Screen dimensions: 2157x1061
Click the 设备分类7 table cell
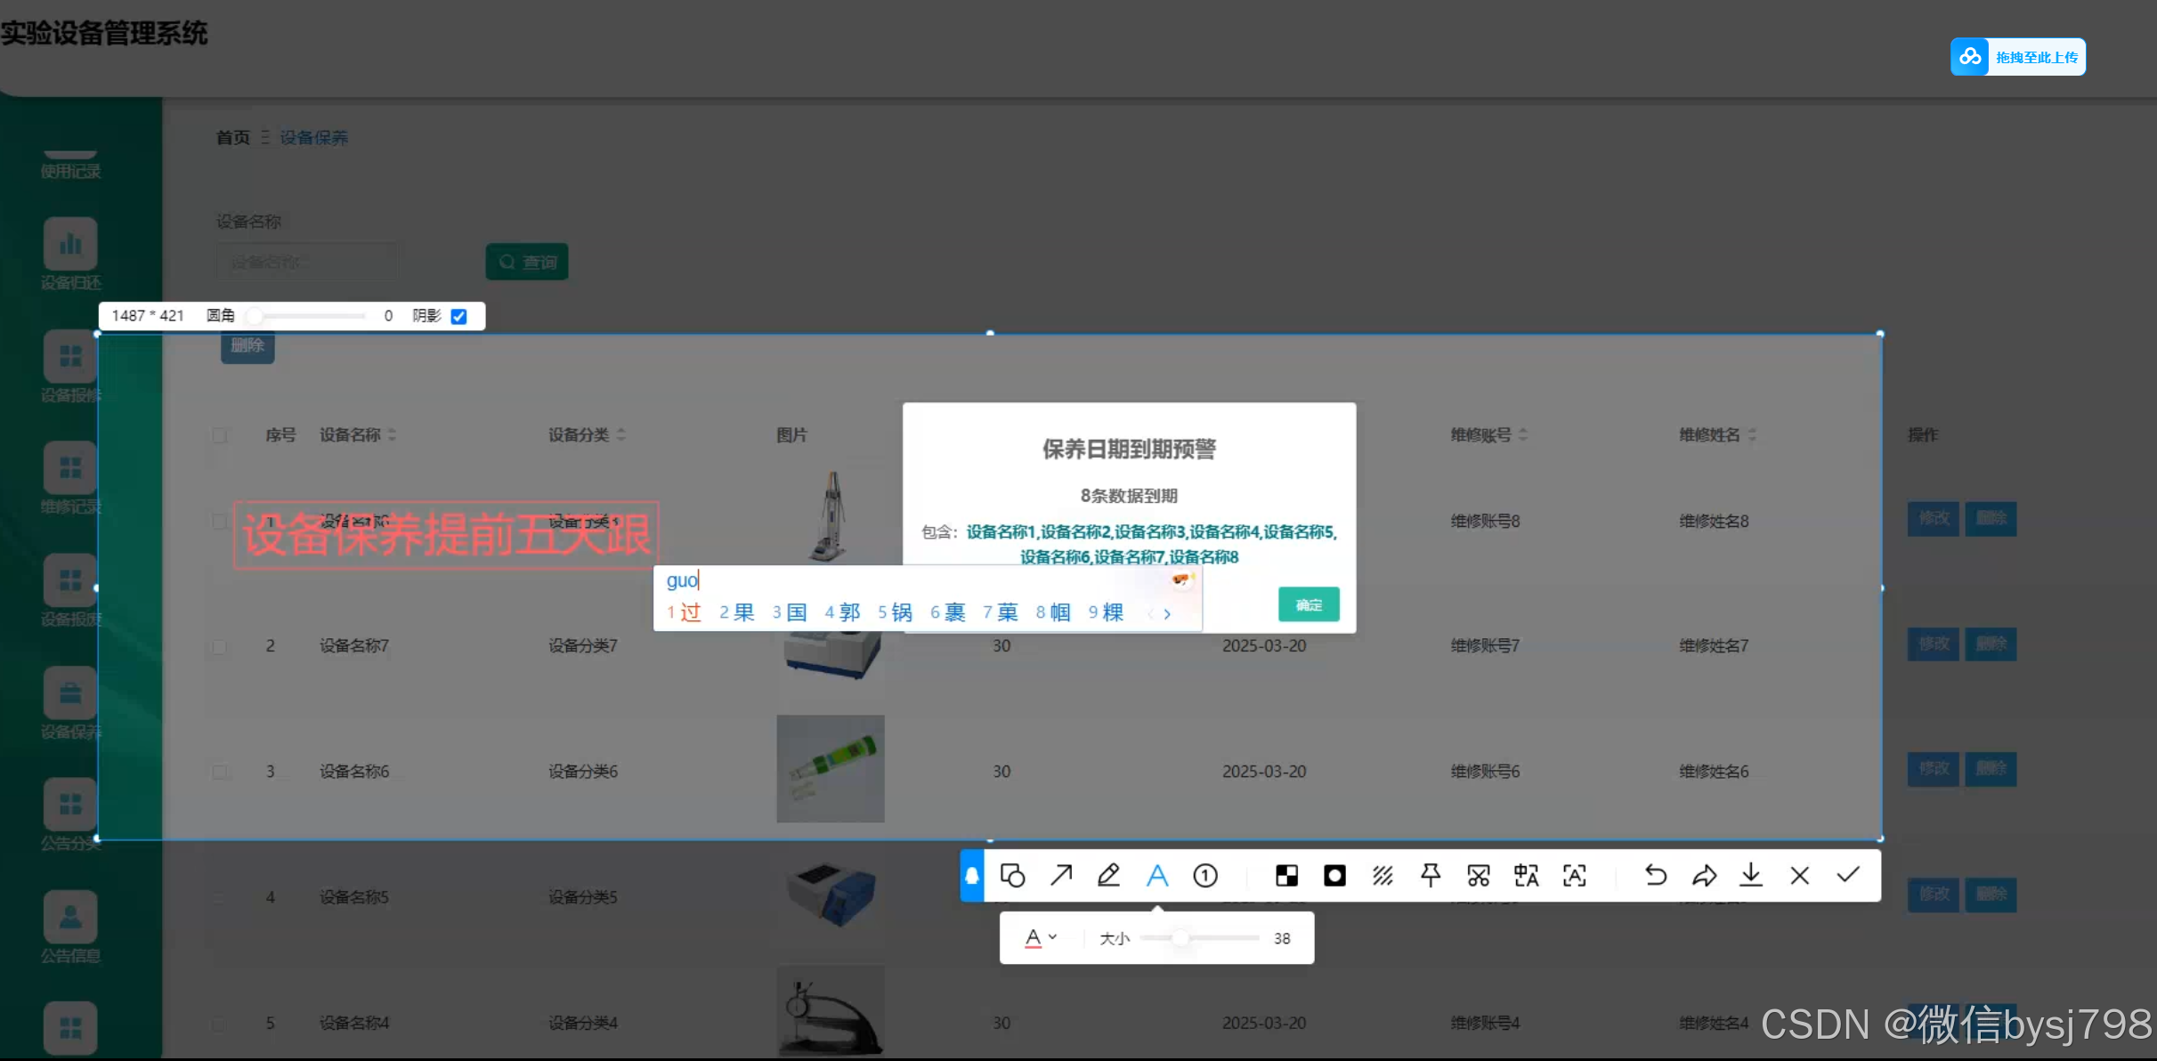coord(583,646)
